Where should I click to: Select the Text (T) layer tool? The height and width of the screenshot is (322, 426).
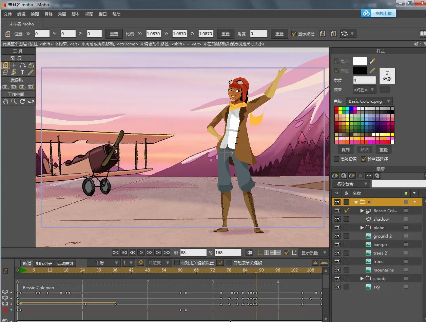[x=22, y=72]
